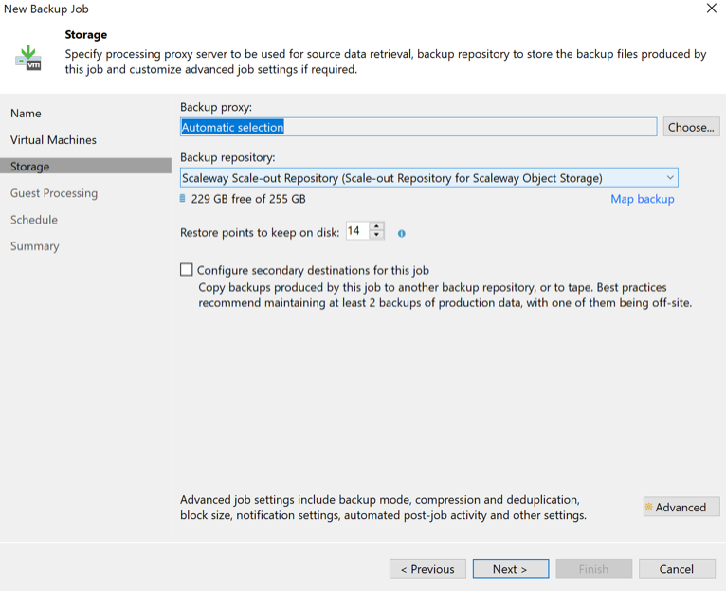Select the Storage step in sidebar
726x591 pixels.
[x=30, y=167]
